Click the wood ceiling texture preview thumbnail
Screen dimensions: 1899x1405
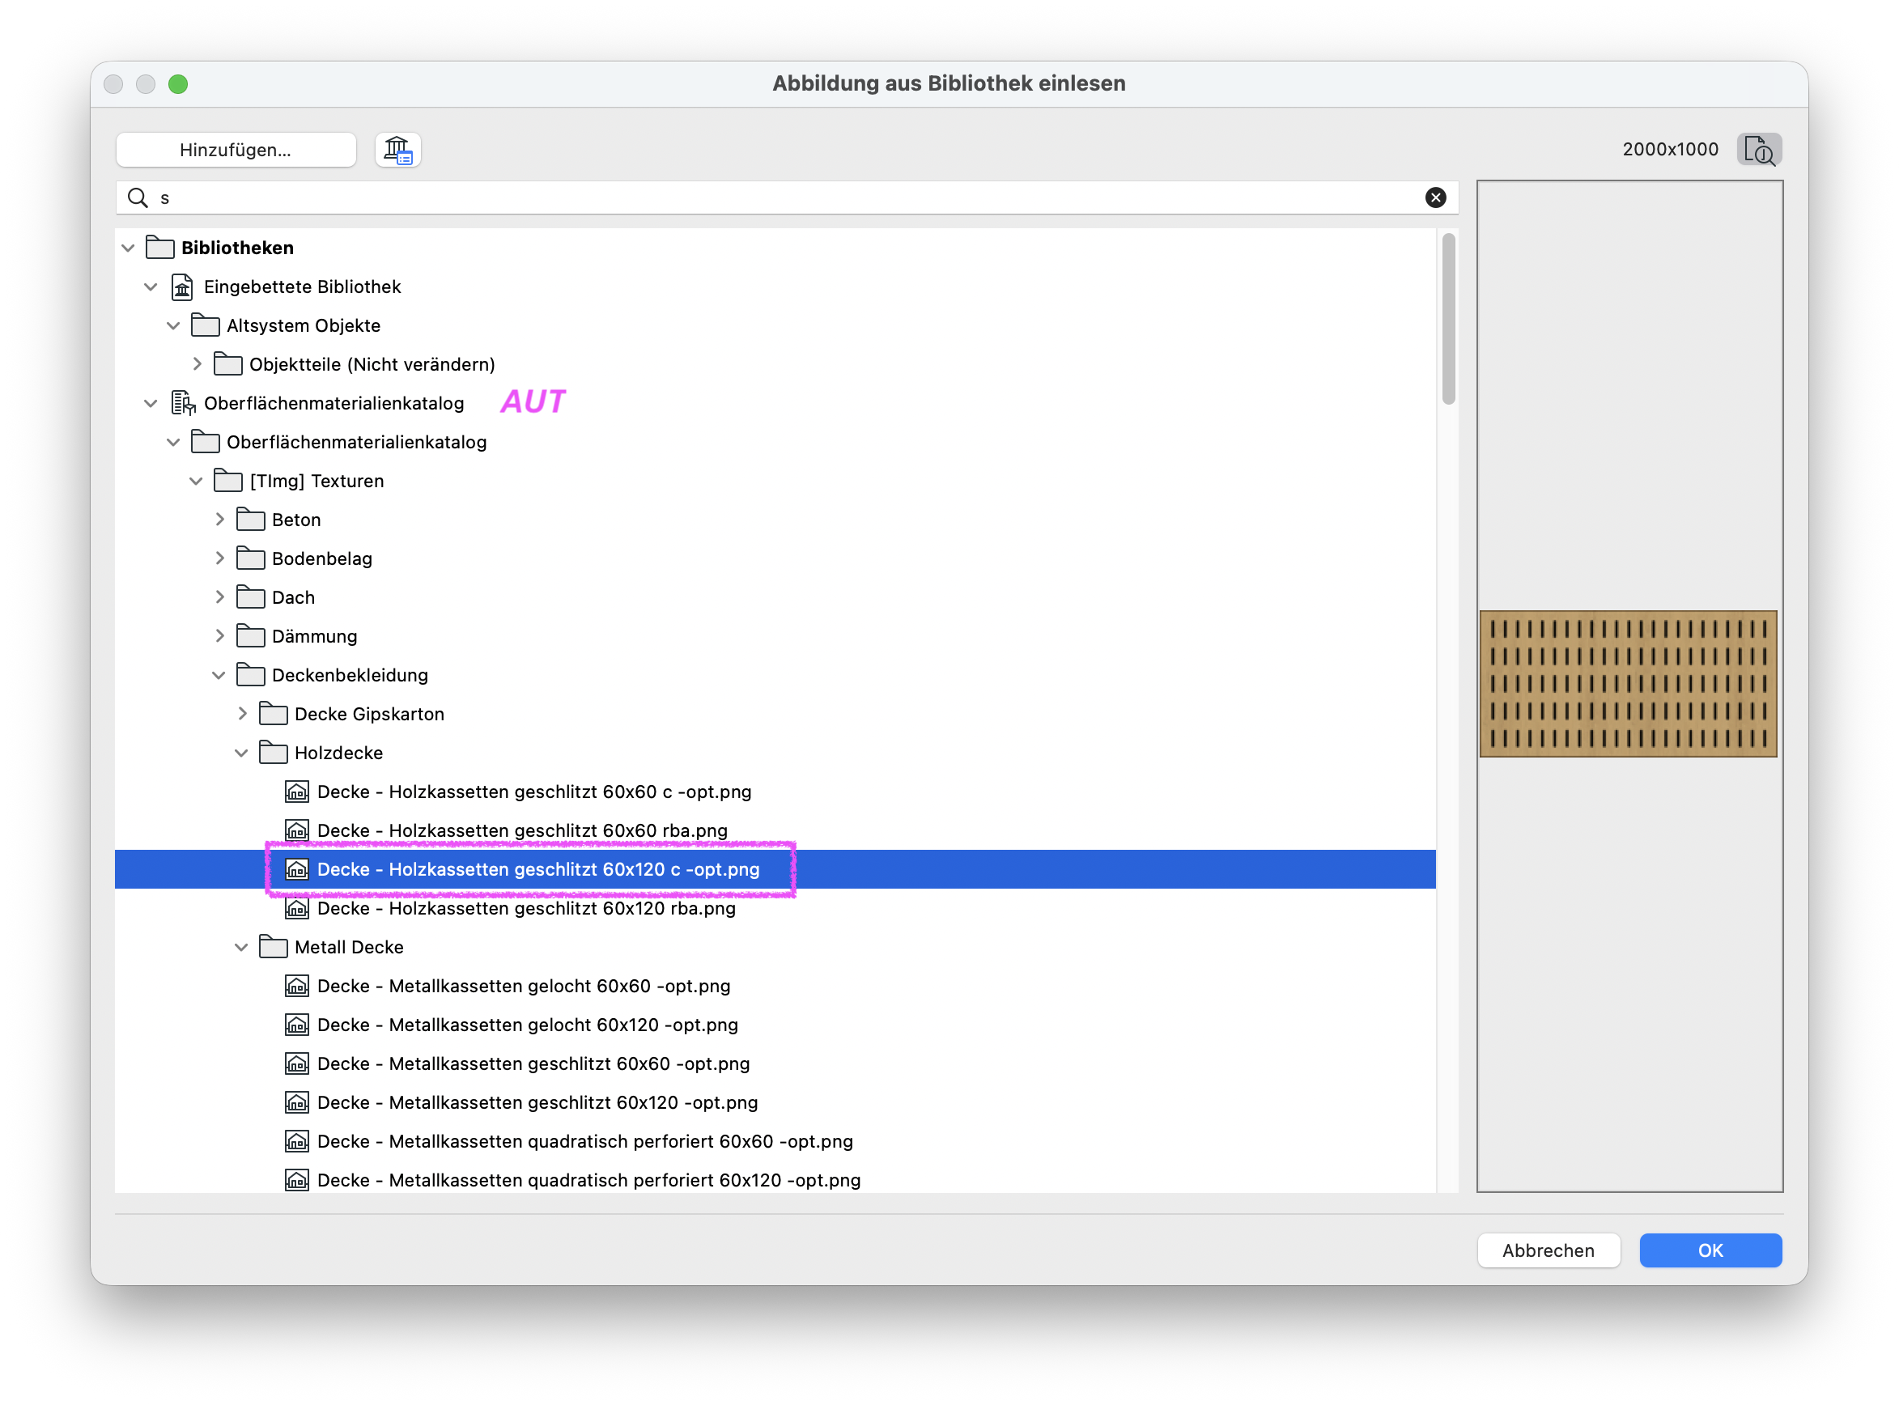(x=1627, y=684)
